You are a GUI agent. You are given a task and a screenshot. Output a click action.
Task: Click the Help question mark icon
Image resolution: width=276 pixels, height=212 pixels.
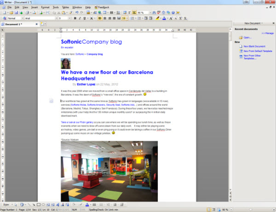[173, 13]
